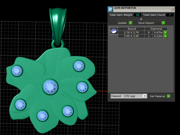
Task: Click the green arrow next to Update
Action: pyautogui.click(x=130, y=23)
